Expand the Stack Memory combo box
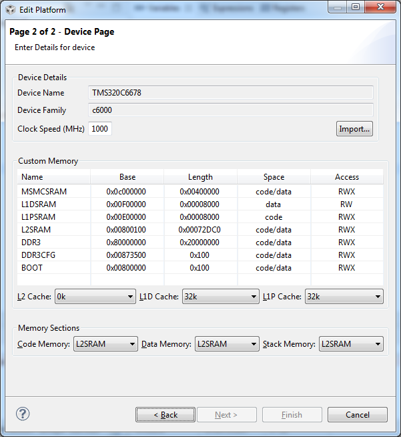The width and height of the screenshot is (401, 437). pyautogui.click(x=351, y=344)
